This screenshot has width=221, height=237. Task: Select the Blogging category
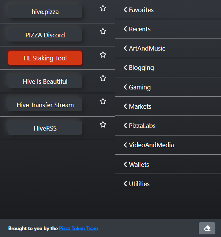tap(168, 68)
